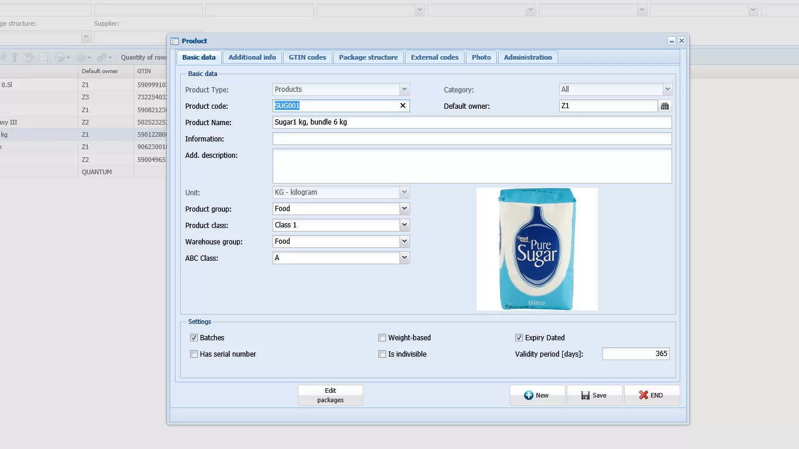
Task: Clear the Product code with the X icon
Action: pyautogui.click(x=402, y=106)
